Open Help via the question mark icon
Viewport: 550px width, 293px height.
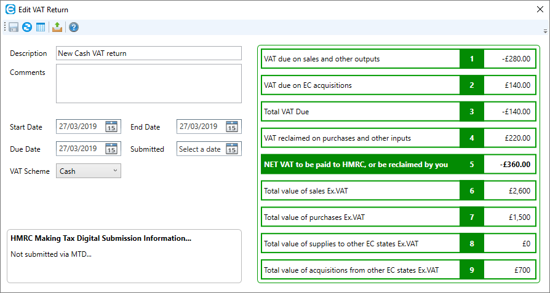74,27
